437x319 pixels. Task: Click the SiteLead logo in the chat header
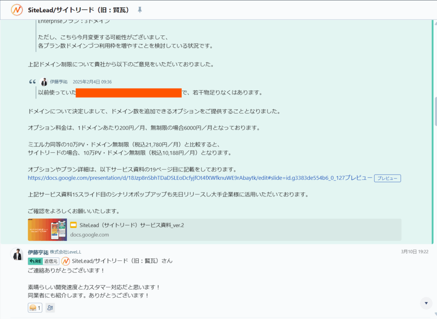[17, 10]
